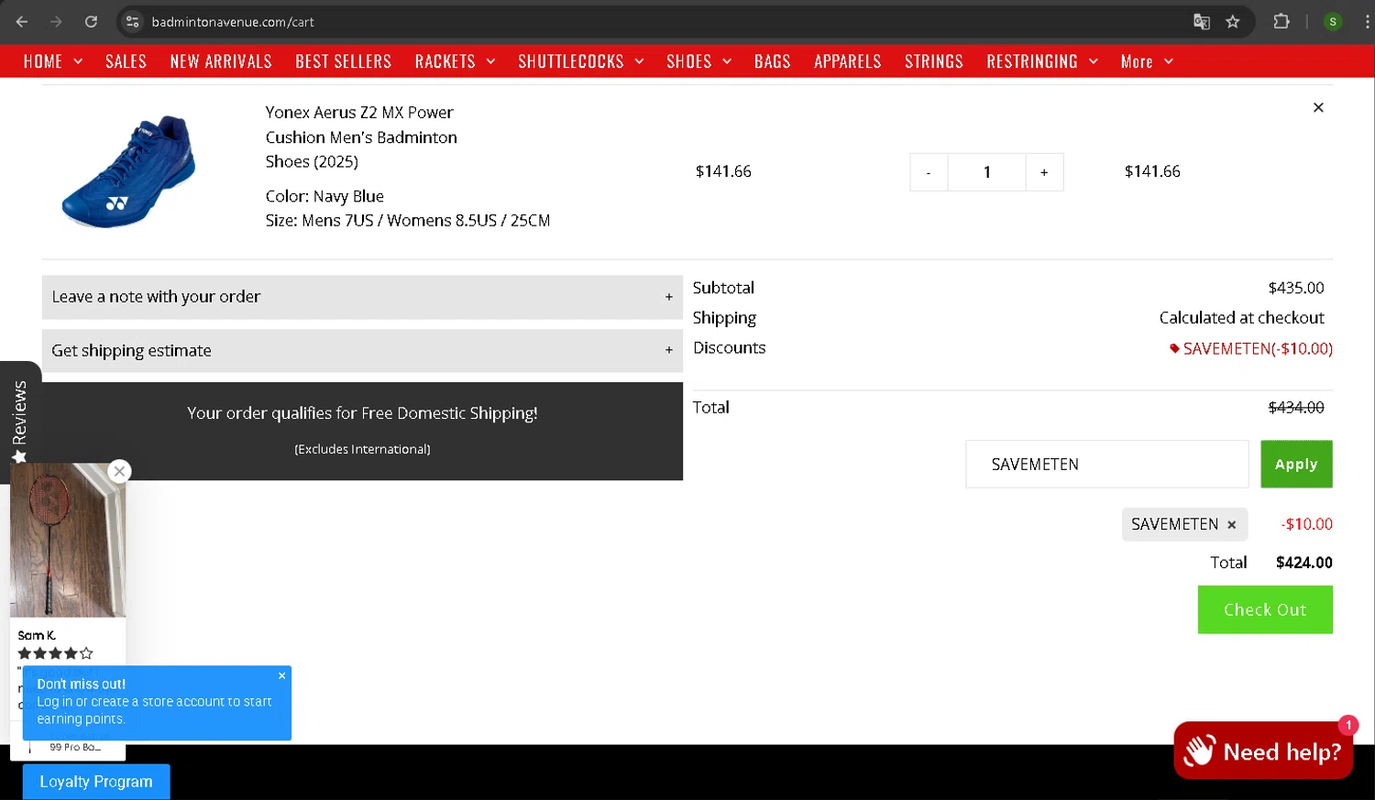The width and height of the screenshot is (1375, 800).
Task: Open the browser extensions menu
Action: pyautogui.click(x=1281, y=22)
